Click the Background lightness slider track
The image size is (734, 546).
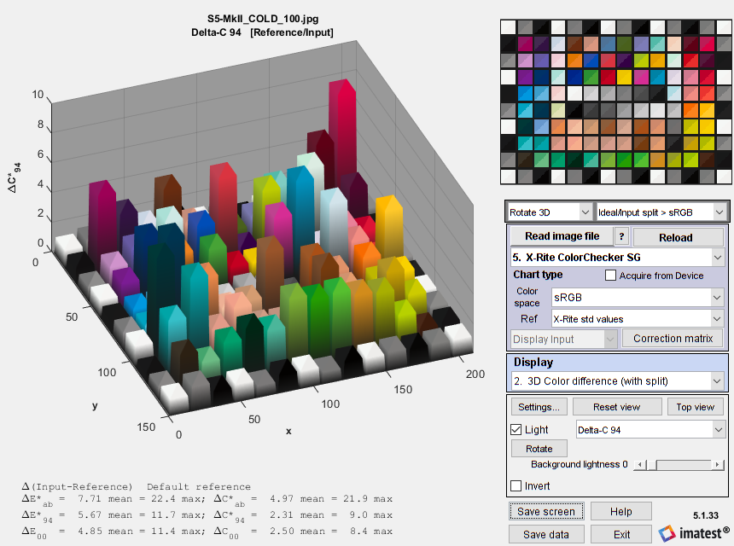tap(683, 465)
